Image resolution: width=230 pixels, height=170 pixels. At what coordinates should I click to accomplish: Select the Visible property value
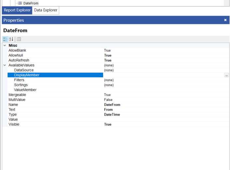click(108, 125)
